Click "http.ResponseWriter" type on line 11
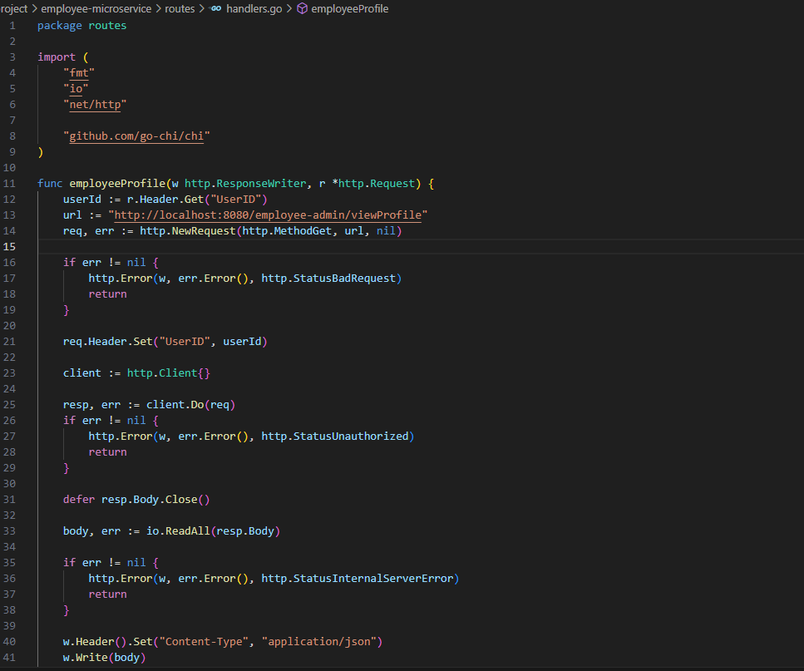The height and width of the screenshot is (671, 804). [x=245, y=184]
